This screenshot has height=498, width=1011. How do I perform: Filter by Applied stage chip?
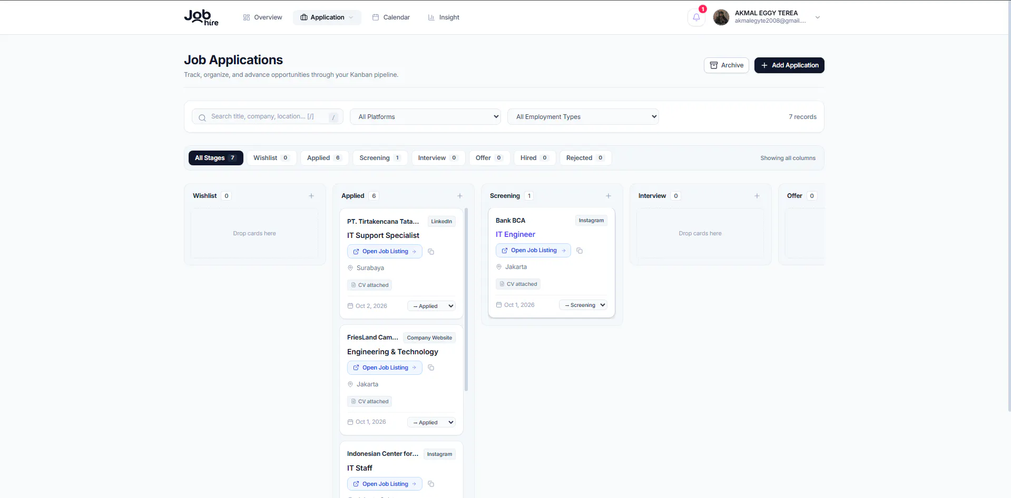[325, 158]
